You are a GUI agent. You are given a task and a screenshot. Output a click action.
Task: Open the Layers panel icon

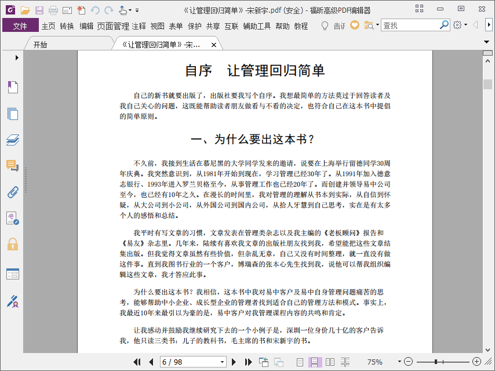tap(13, 140)
